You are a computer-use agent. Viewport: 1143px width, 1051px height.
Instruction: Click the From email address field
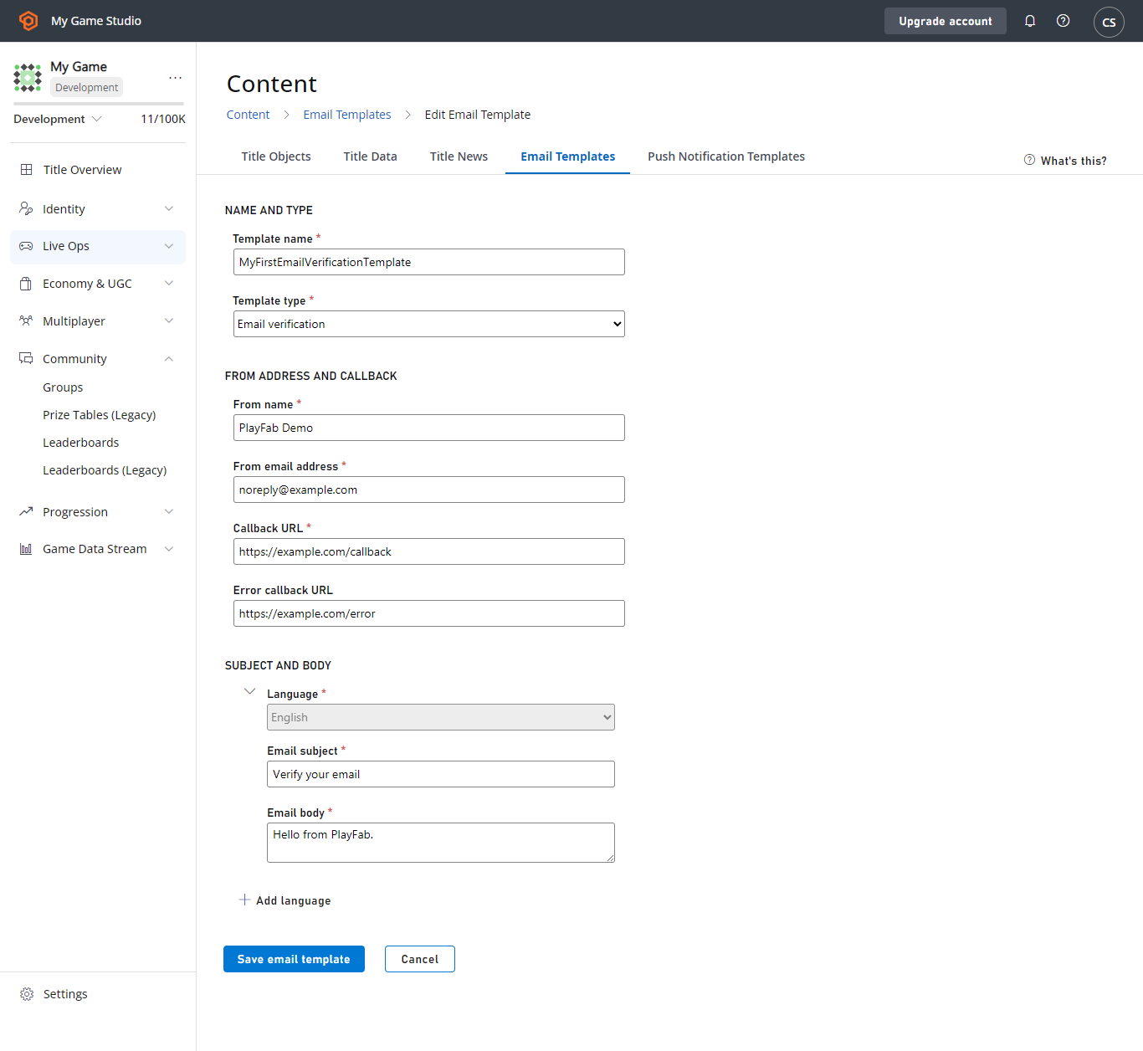point(428,490)
